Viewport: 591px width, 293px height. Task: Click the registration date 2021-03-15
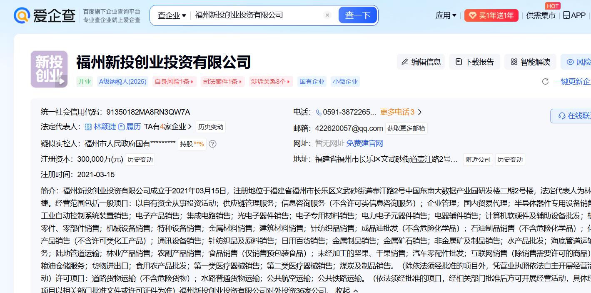click(x=96, y=175)
